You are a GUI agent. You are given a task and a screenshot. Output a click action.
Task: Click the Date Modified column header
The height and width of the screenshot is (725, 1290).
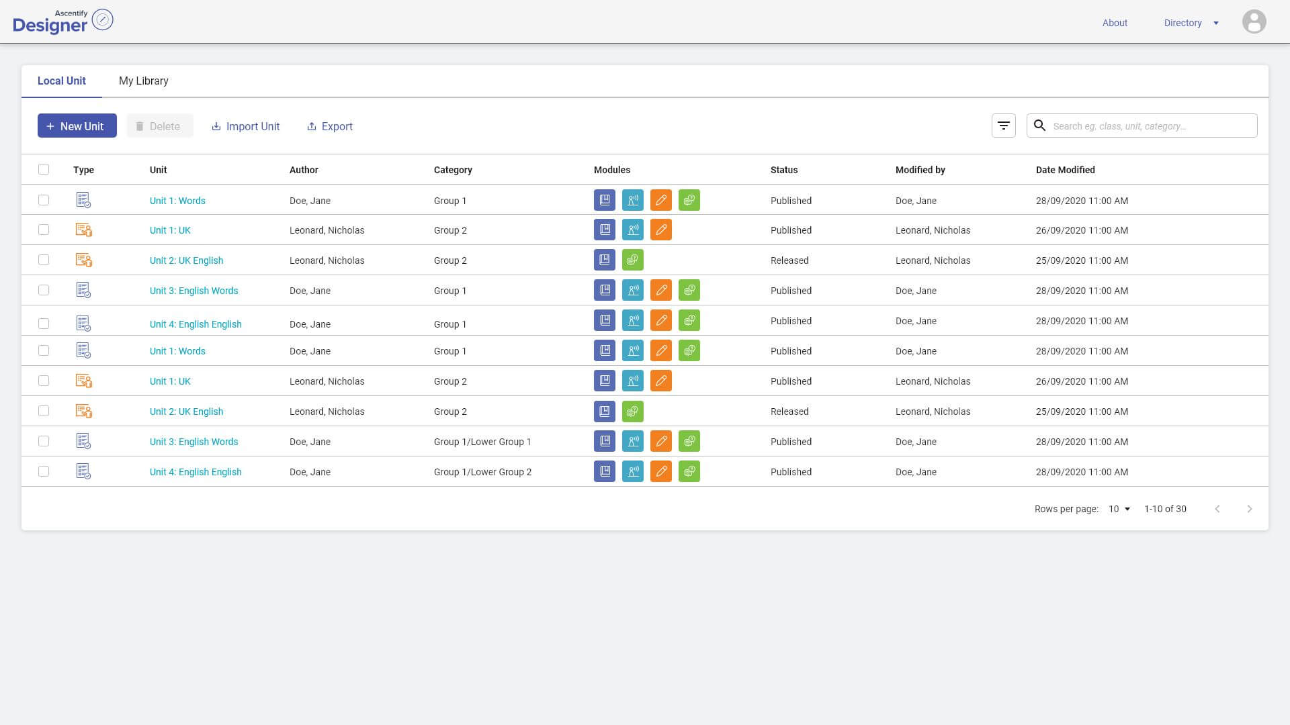click(1065, 170)
